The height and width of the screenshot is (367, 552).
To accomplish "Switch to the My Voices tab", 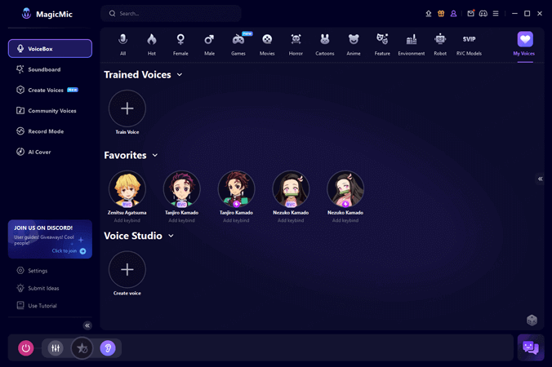I will pyautogui.click(x=524, y=45).
